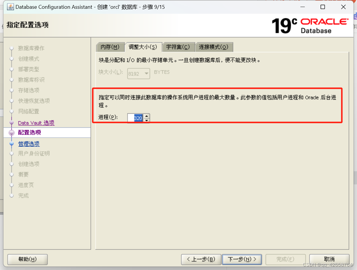
Task: Go back with 上一步(B) button
Action: [x=201, y=259]
